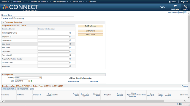
Task: Click the Clear Criteria button
Action: click(90, 31)
